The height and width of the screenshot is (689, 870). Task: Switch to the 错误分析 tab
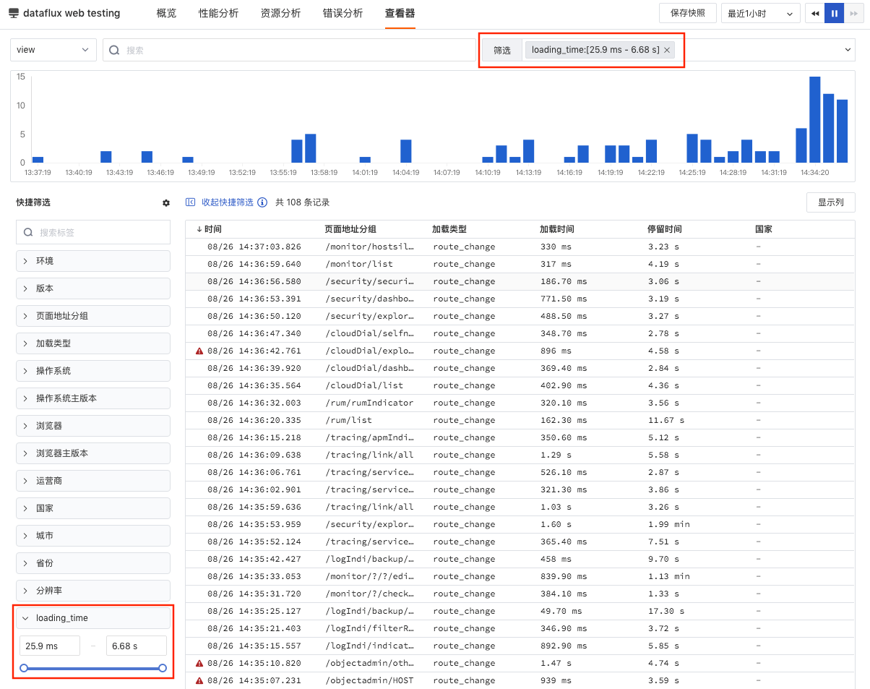(343, 13)
